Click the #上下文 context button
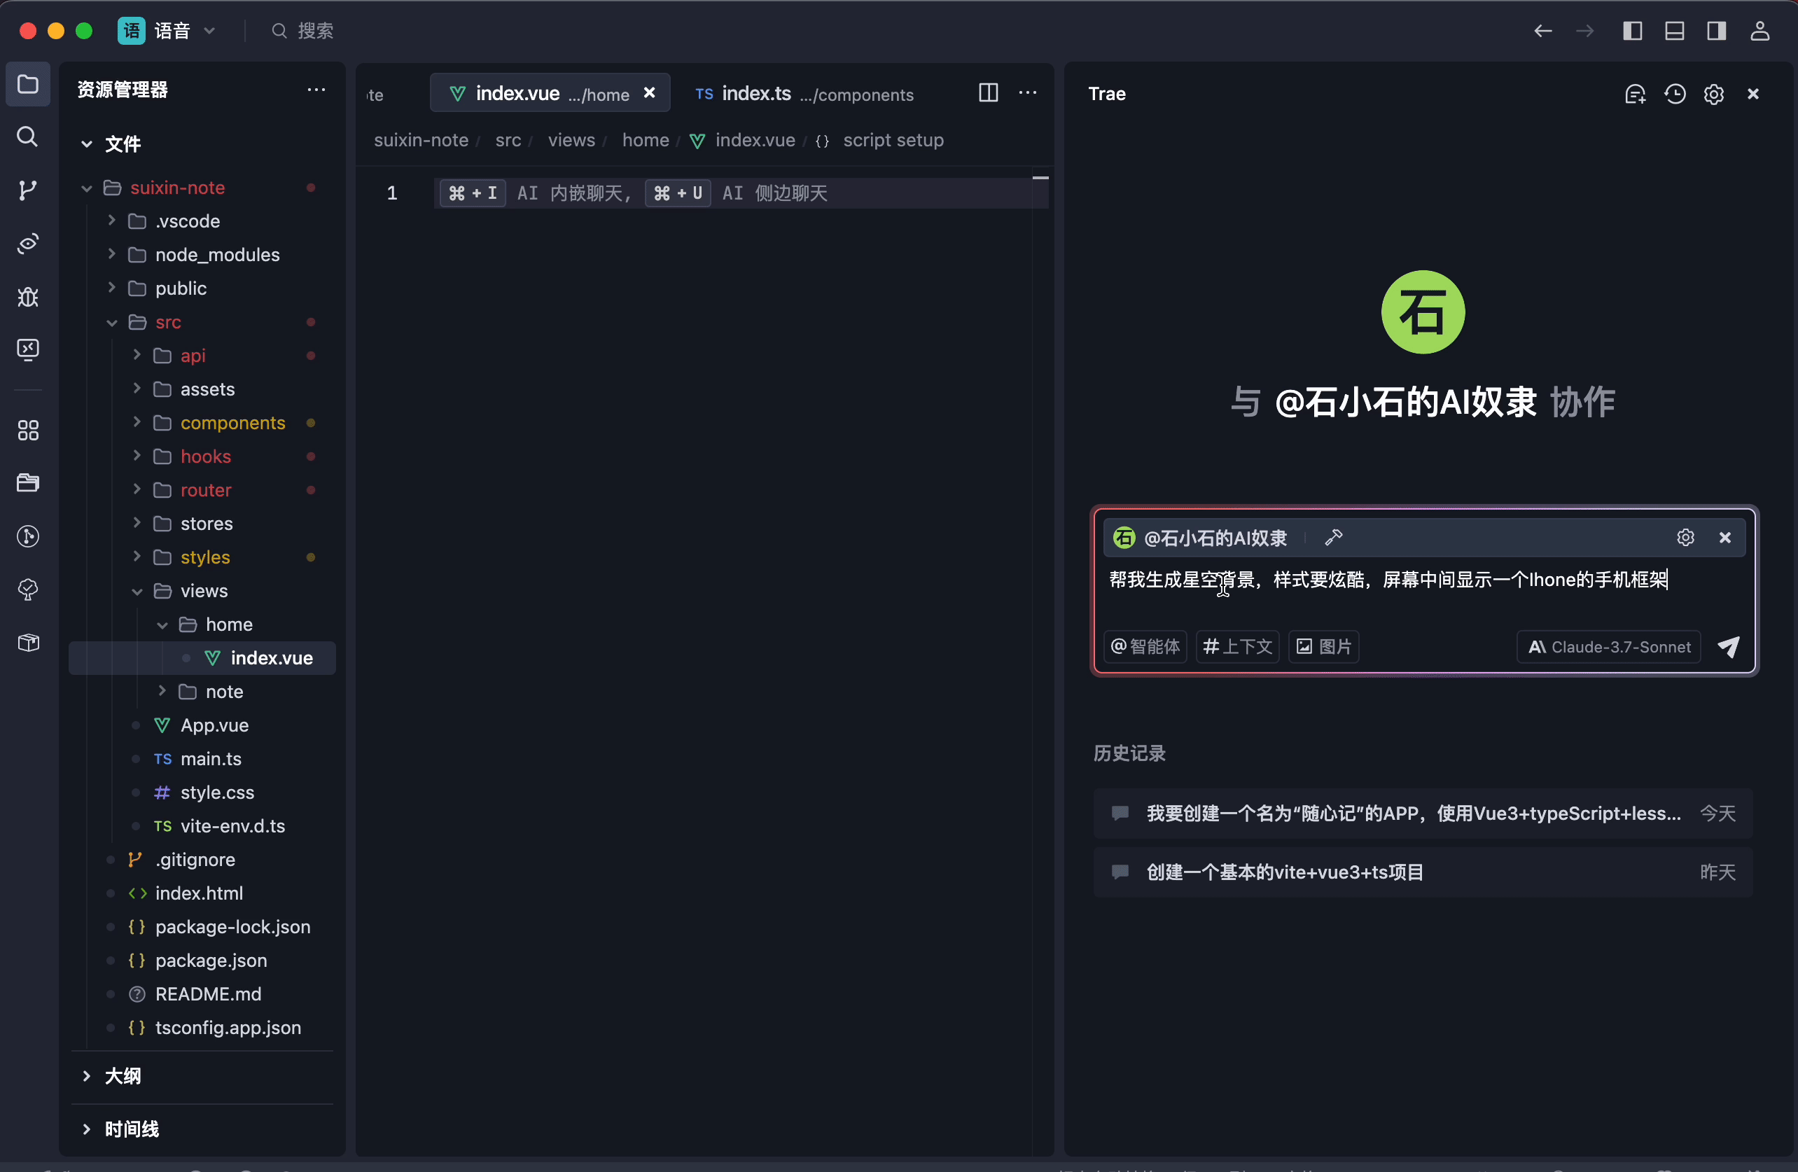The image size is (1798, 1172). (1237, 647)
